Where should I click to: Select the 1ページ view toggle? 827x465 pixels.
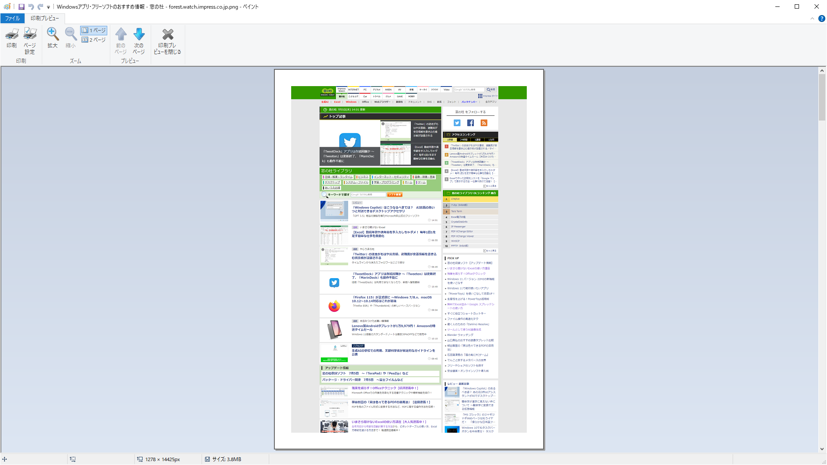point(94,31)
